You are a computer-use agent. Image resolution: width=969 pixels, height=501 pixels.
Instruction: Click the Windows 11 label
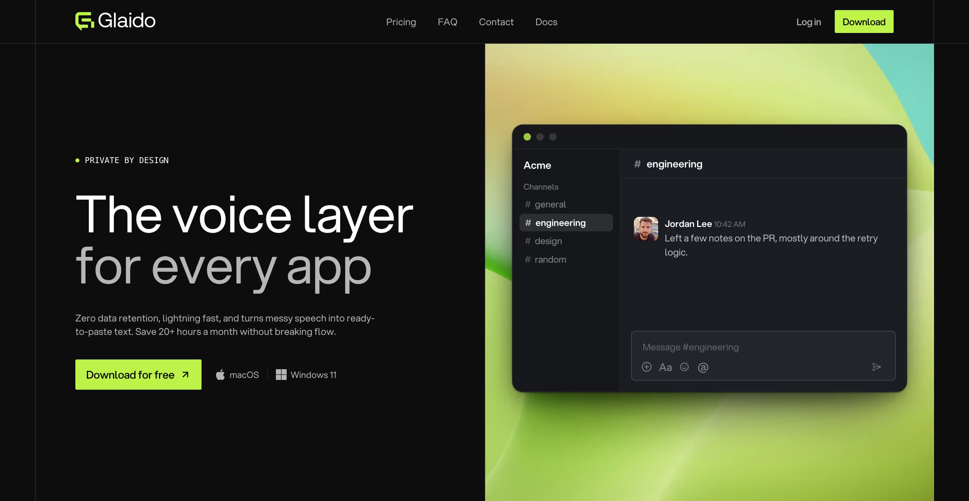point(313,375)
